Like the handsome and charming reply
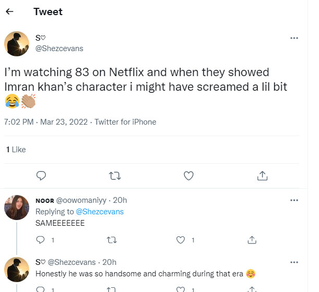This screenshot has width=319, height=292. point(181,288)
